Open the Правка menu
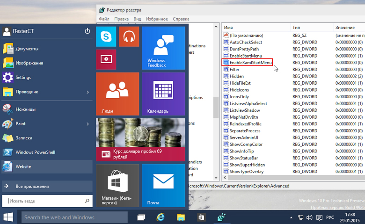The width and height of the screenshot is (365, 224). 121,19
